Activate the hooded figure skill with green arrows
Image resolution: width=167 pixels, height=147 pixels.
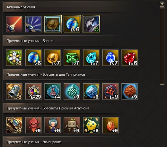[x=91, y=24]
